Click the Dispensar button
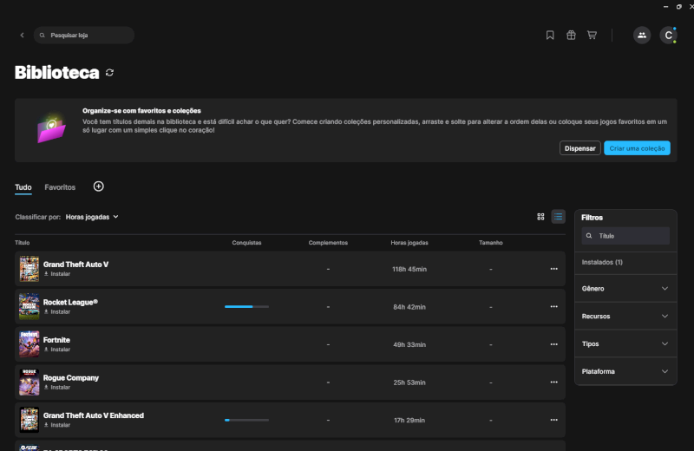The height and width of the screenshot is (451, 694). (x=579, y=148)
